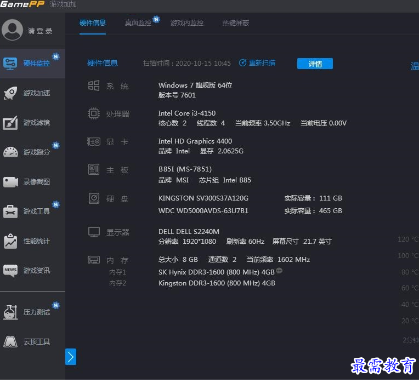Open 录像截图 camera icon
419x383 pixels.
pyautogui.click(x=10, y=182)
